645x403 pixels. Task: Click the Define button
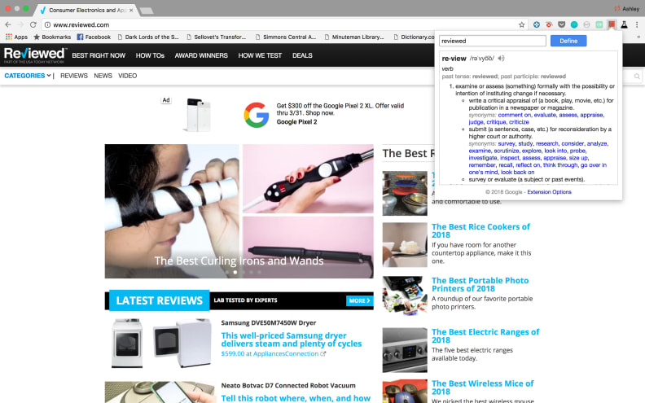coord(568,41)
